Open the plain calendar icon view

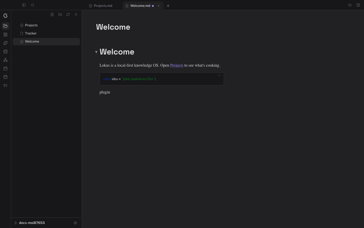[x=5, y=69]
